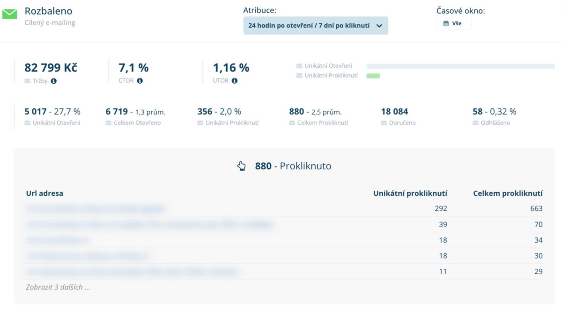Open the Časové okno Vše date picker

453,23
